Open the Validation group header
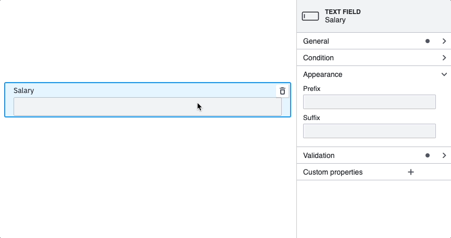This screenshot has width=451, height=238. [x=319, y=155]
